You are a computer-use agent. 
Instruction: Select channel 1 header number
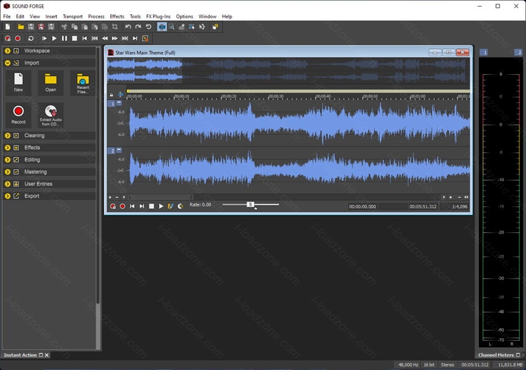coord(113,104)
